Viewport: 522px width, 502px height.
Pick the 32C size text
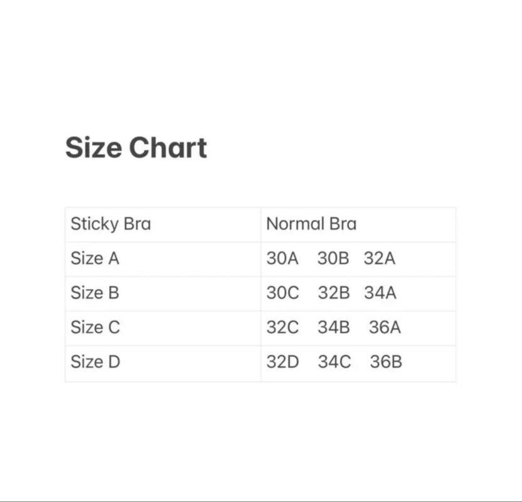click(283, 328)
